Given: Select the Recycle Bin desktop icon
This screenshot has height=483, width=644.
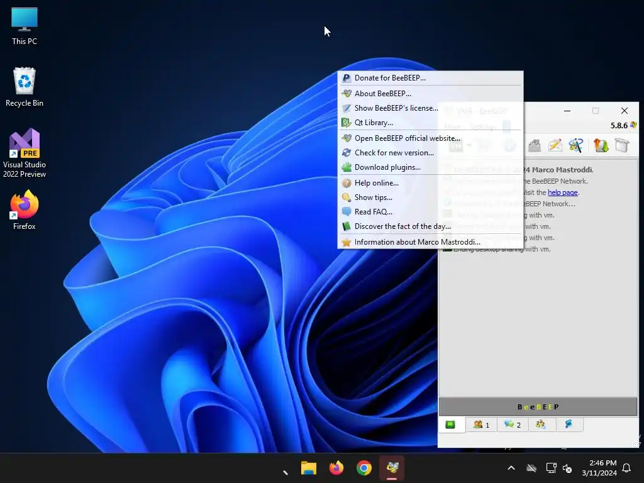Looking at the screenshot, I should click(x=25, y=87).
